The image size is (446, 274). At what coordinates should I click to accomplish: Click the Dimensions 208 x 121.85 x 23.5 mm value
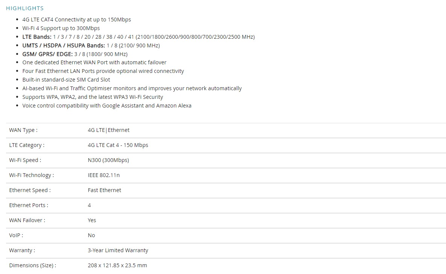(117, 265)
